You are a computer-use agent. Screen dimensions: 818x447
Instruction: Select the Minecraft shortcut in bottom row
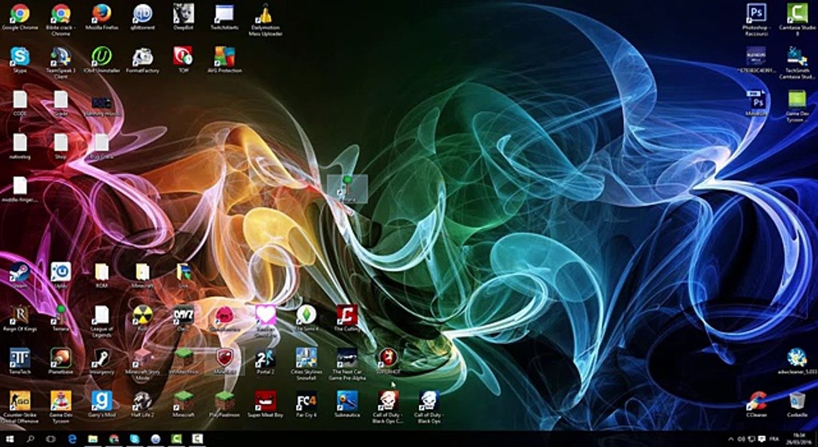pos(183,404)
